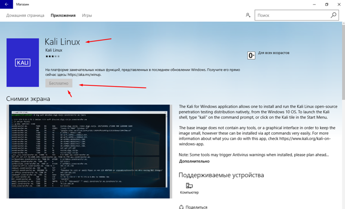Open the user account icon
Viewport: 345px width, 209px height.
[248, 15]
